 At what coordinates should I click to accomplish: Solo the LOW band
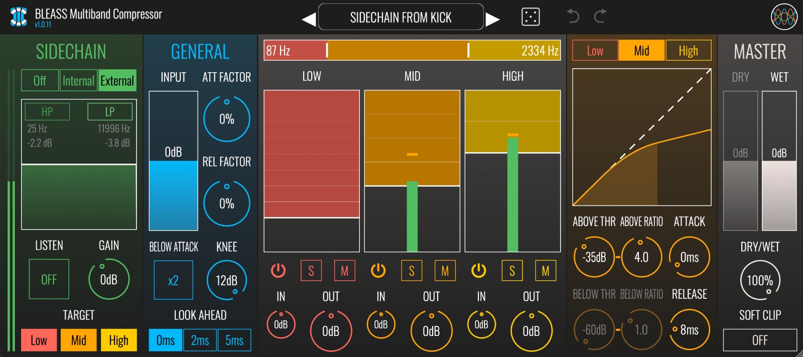pyautogui.click(x=311, y=271)
